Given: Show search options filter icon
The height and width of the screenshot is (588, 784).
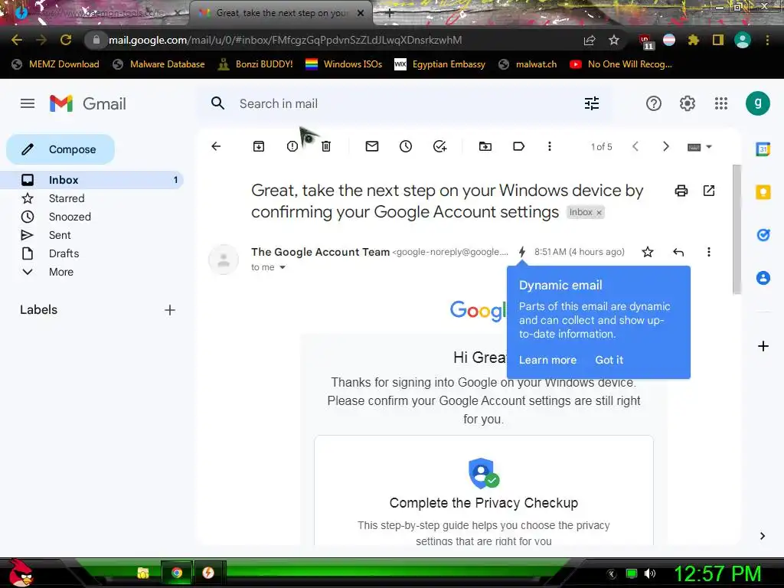Looking at the screenshot, I should click(x=592, y=103).
